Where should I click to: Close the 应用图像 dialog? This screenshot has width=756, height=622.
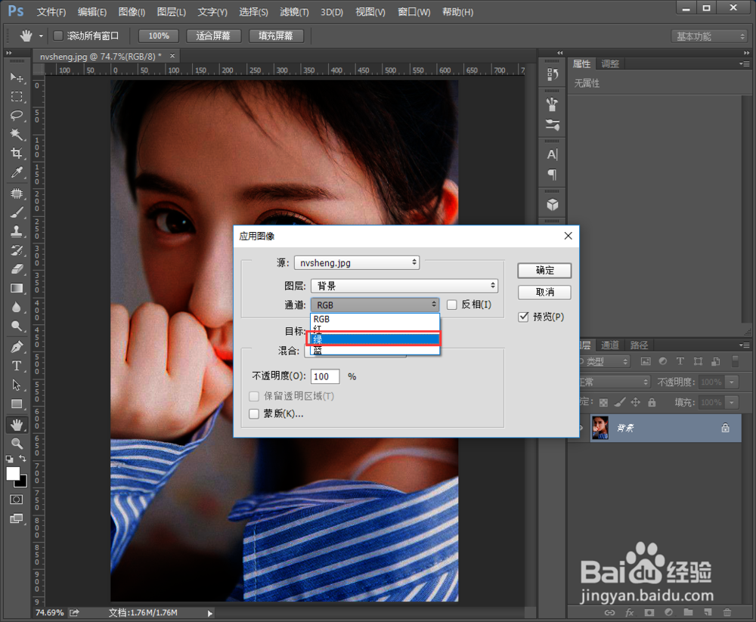569,236
